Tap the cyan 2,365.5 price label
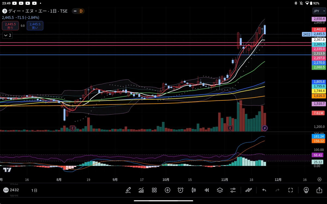This screenshot has height=204, width=327. [319, 44]
